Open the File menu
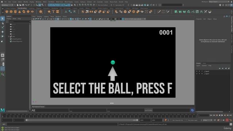233x131 pixels. point(5,2)
